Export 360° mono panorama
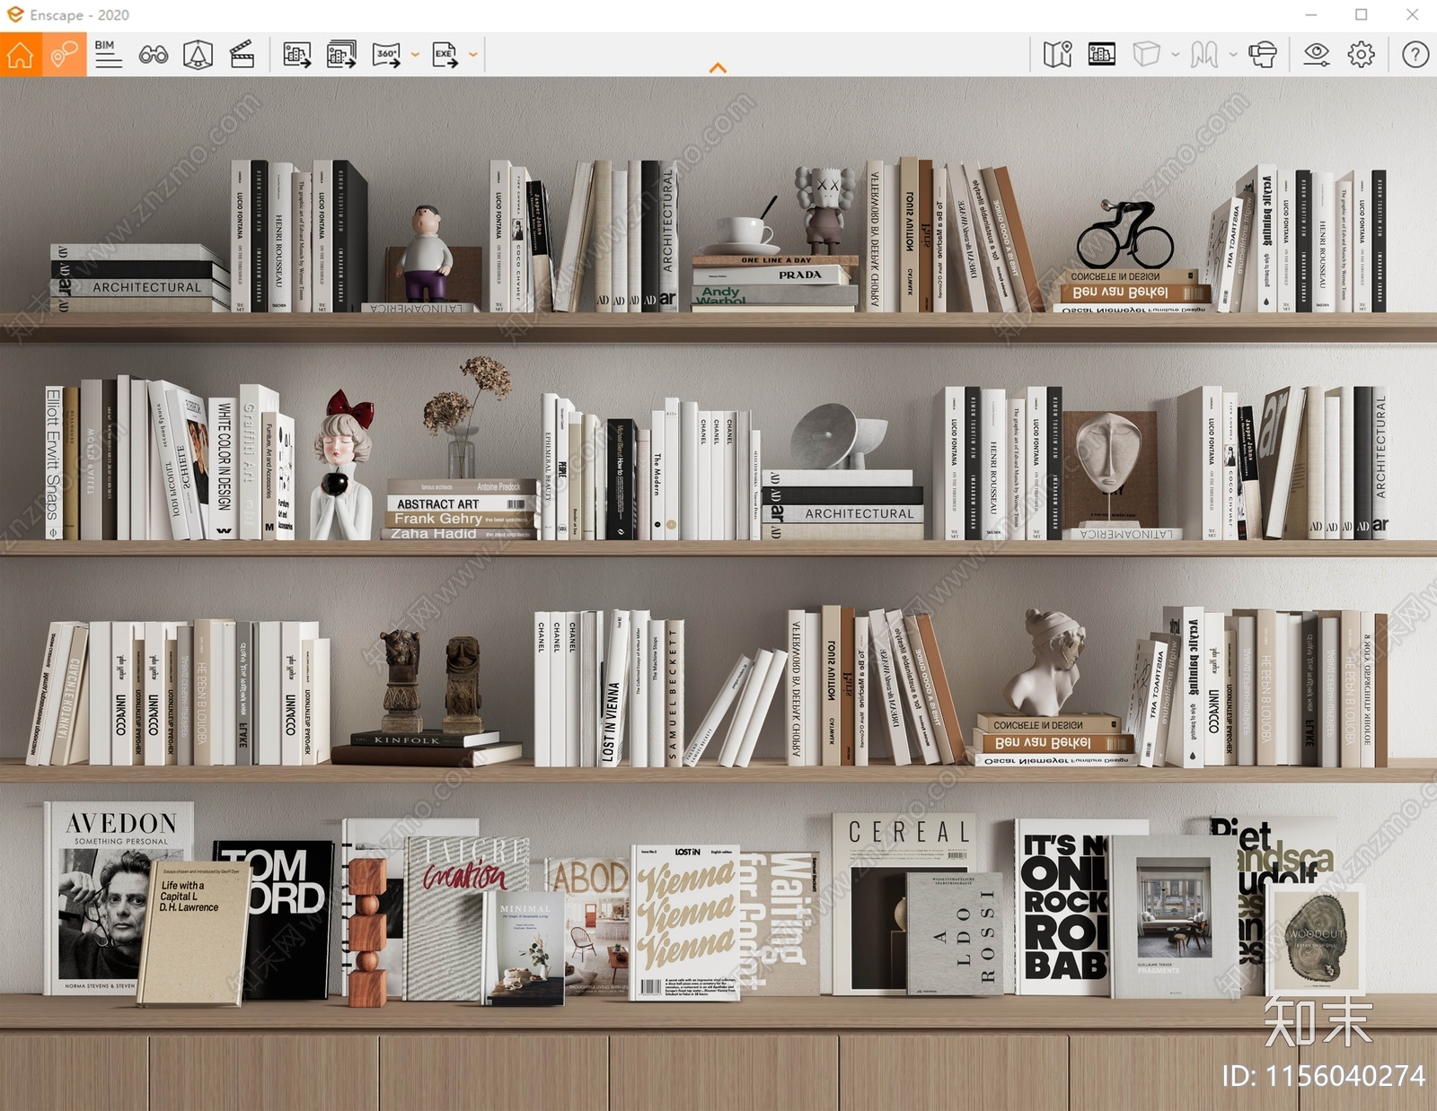 pyautogui.click(x=386, y=55)
